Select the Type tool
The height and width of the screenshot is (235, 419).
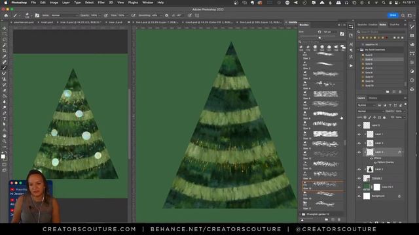5,119
